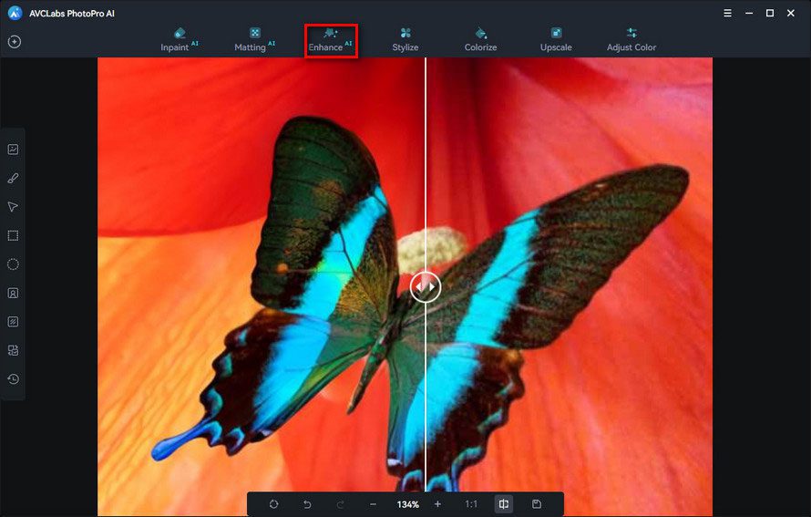Click the before/after divider slider handle
Image resolution: width=811 pixels, height=517 pixels.
click(x=426, y=286)
